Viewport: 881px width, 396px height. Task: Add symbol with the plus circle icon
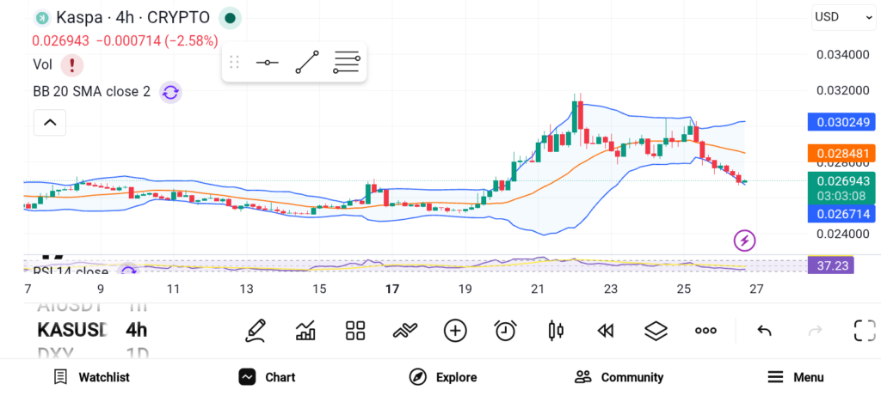[x=455, y=331]
